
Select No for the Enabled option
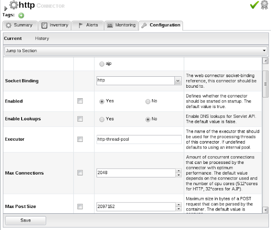tap(148, 102)
